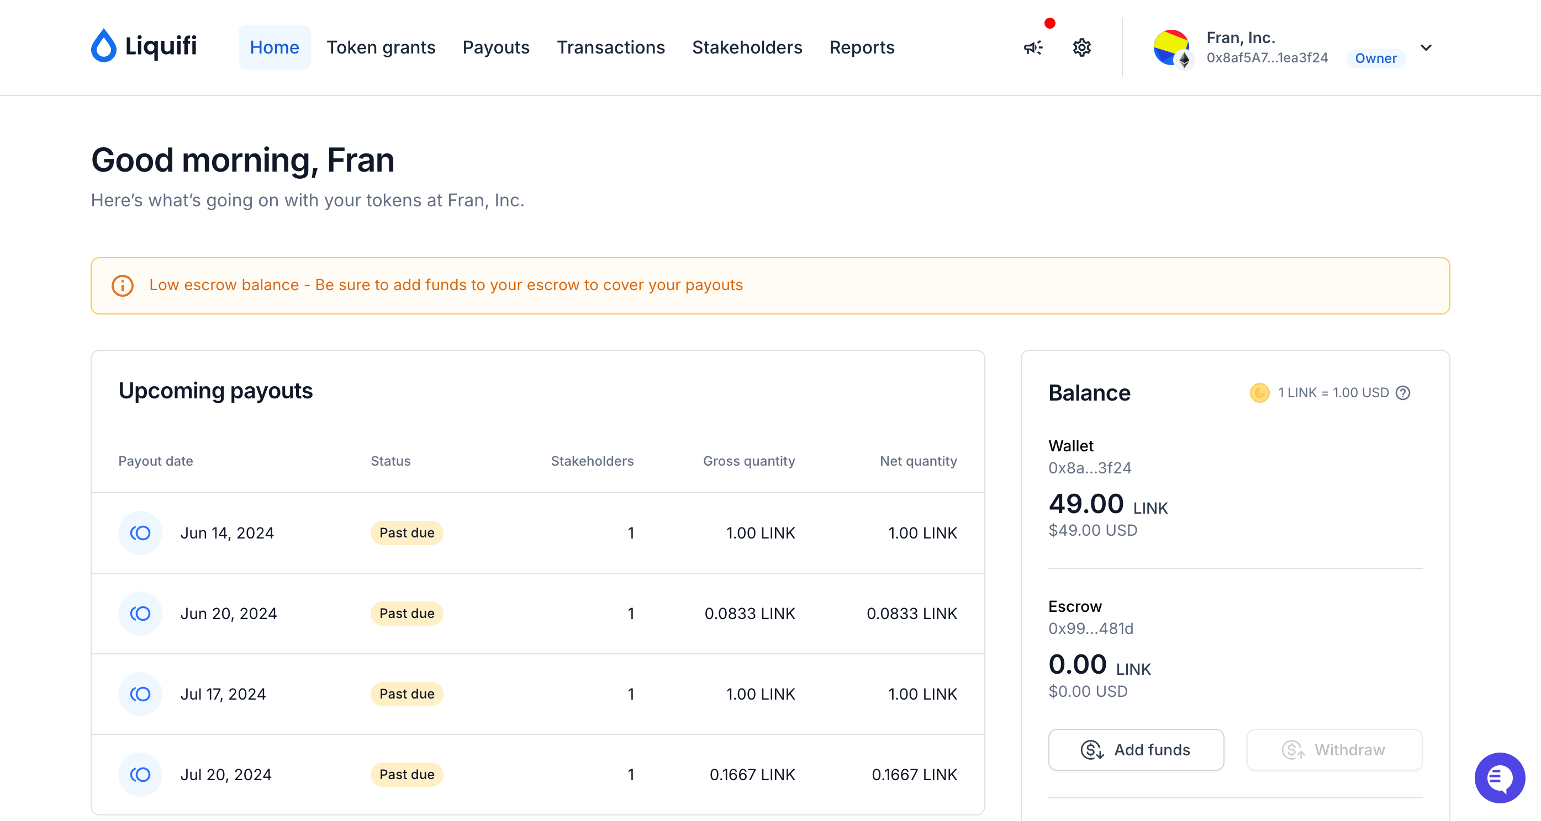Viewport: 1541px width, 821px height.
Task: Click the 0.1667 LINK net quantity cell
Action: (915, 775)
